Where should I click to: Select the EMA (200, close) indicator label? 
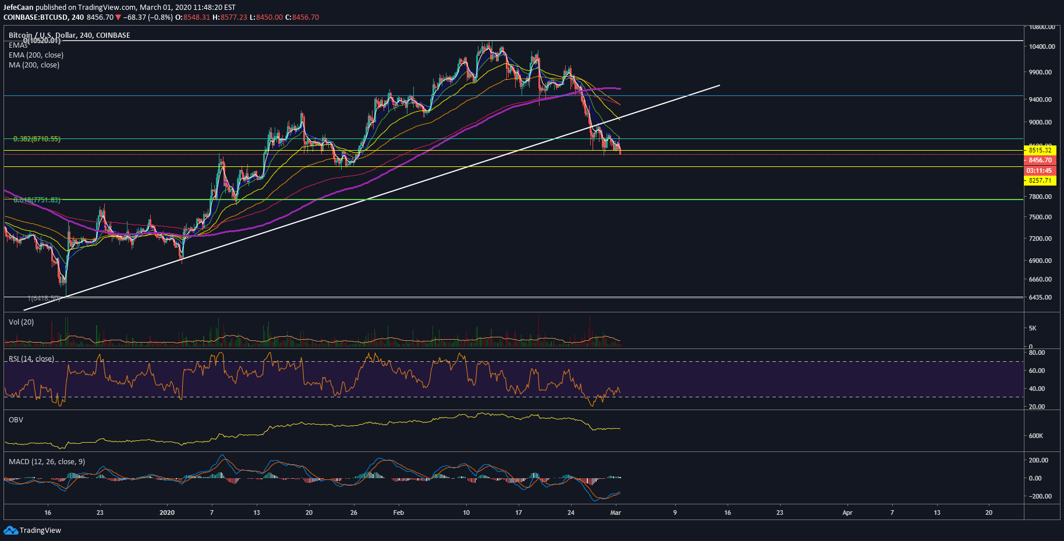point(36,55)
